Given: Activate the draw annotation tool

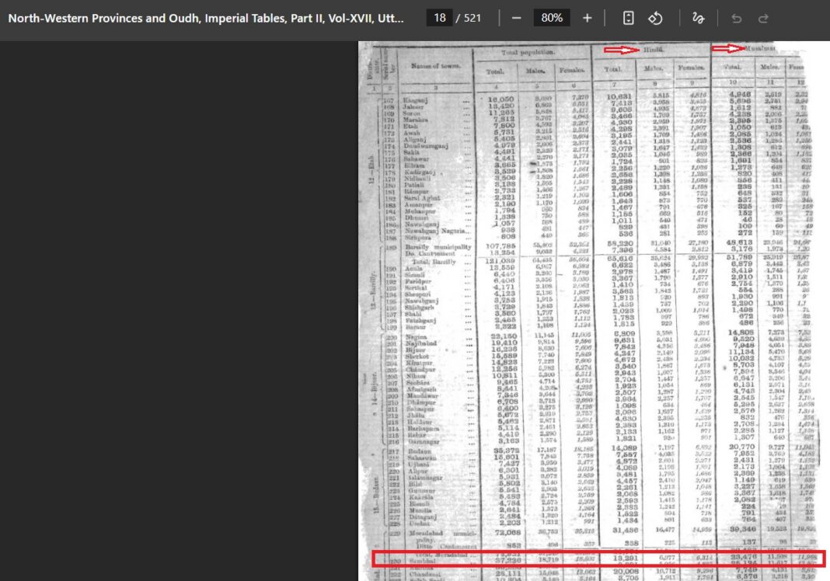Looking at the screenshot, I should pos(698,18).
